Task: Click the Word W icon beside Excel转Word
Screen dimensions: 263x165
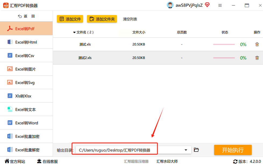Action: coord(10,123)
